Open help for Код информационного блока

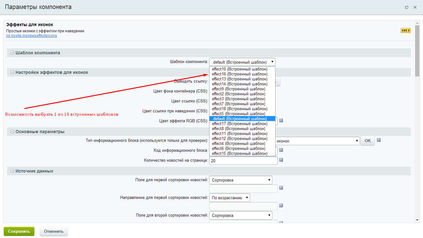pos(281,150)
